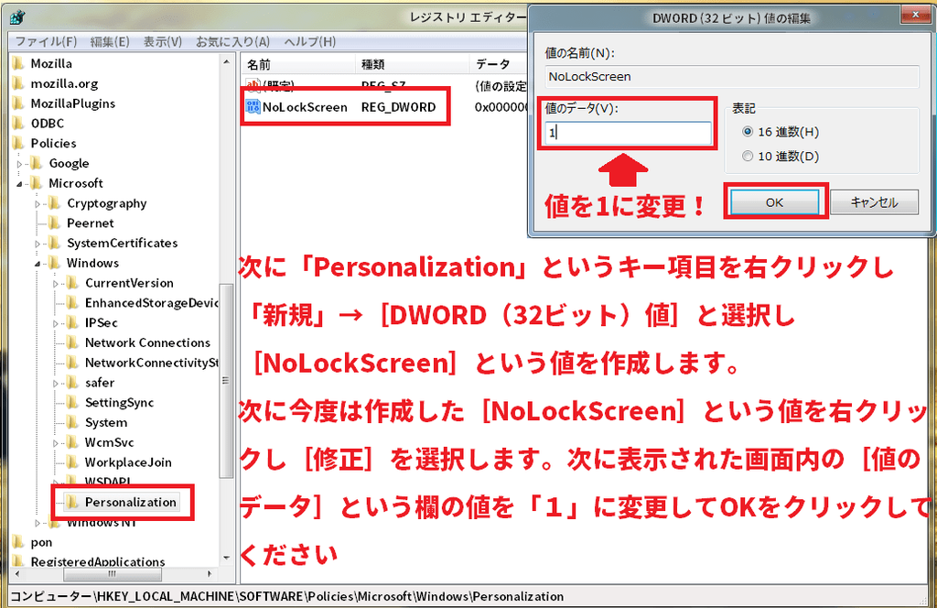Click the キャンセル button
The width and height of the screenshot is (937, 608).
point(874,202)
